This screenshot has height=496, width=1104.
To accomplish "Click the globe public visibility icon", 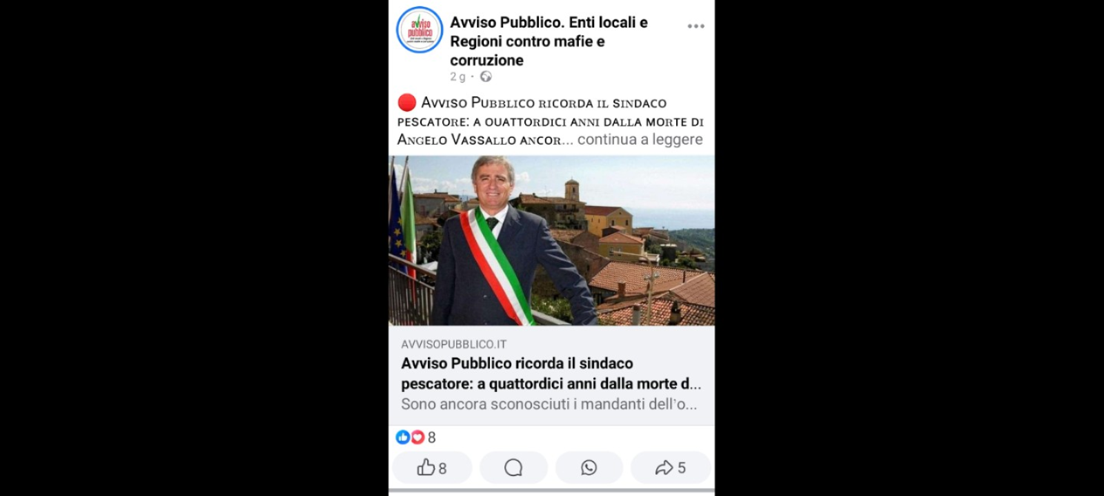I will pos(486,76).
